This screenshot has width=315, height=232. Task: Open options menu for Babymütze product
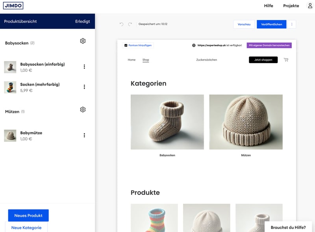coord(84,135)
